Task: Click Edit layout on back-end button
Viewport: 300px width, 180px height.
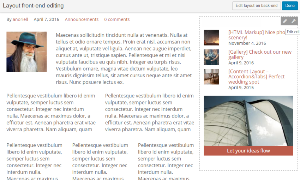Action: [x=256, y=6]
